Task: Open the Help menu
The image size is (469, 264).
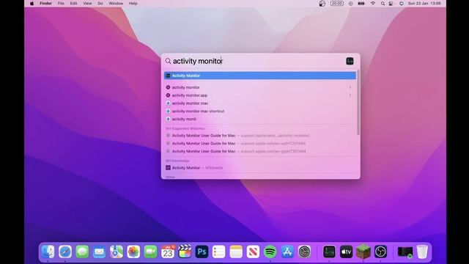Action: coord(133,4)
